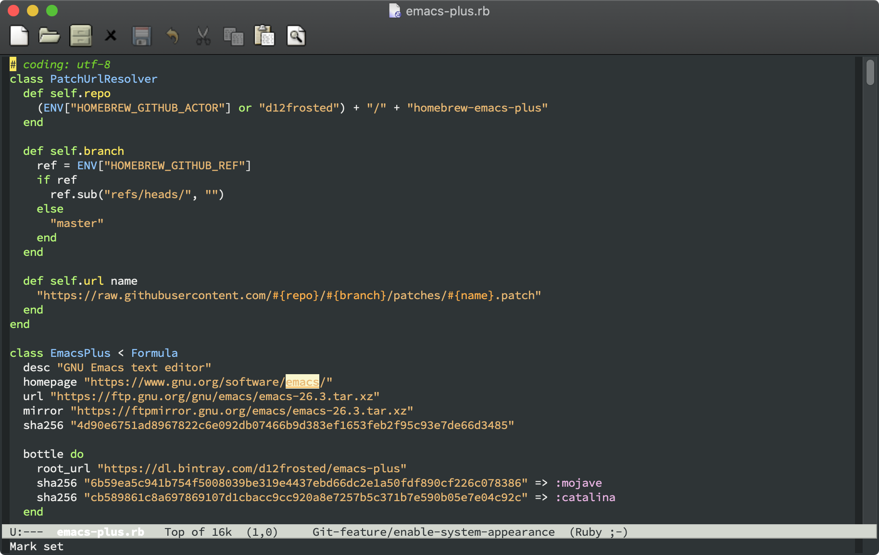Click on the "HOMEBREW_GITHUB_ACTOR" string

151,108
